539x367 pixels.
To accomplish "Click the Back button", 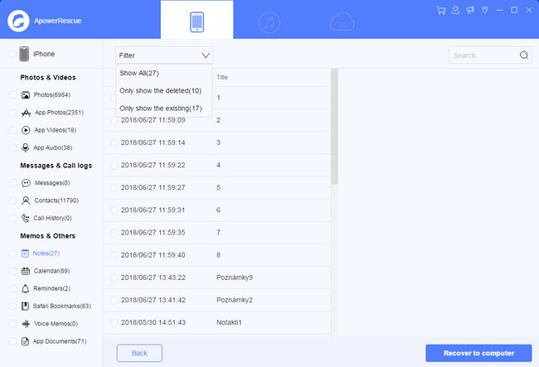I will pos(139,353).
